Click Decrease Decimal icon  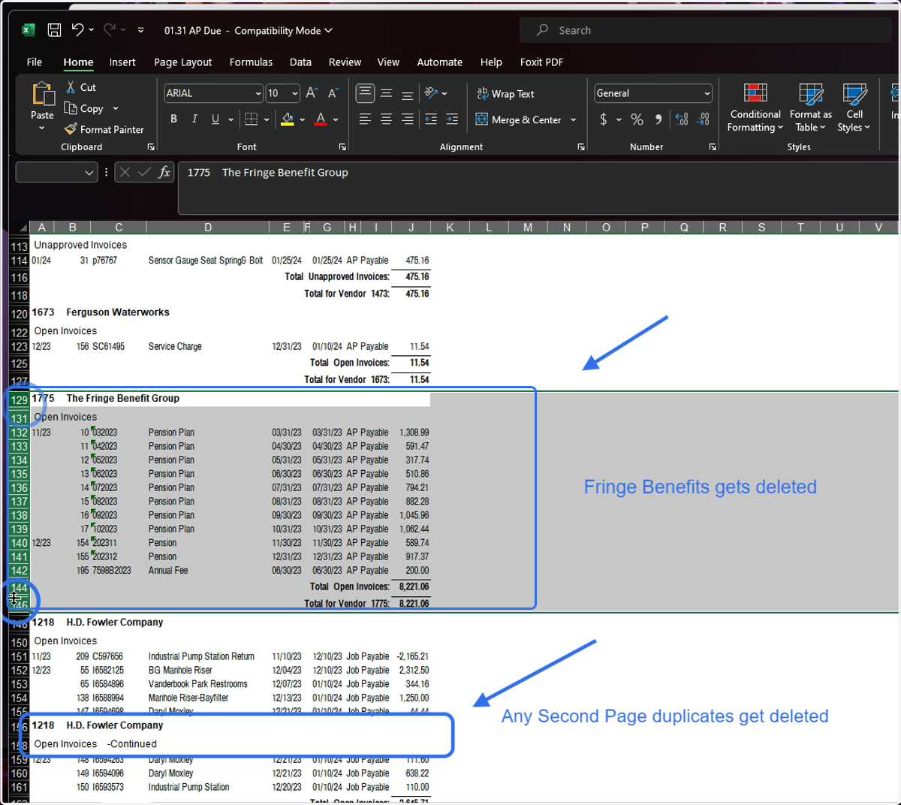pos(703,119)
